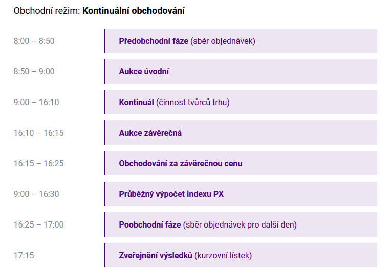Click the 17:15 time label

coord(24,255)
